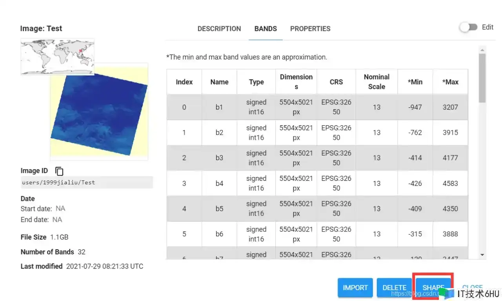Screen dimensions: 502x301
Task: Click the Start date NA text
Action: [x=43, y=209]
